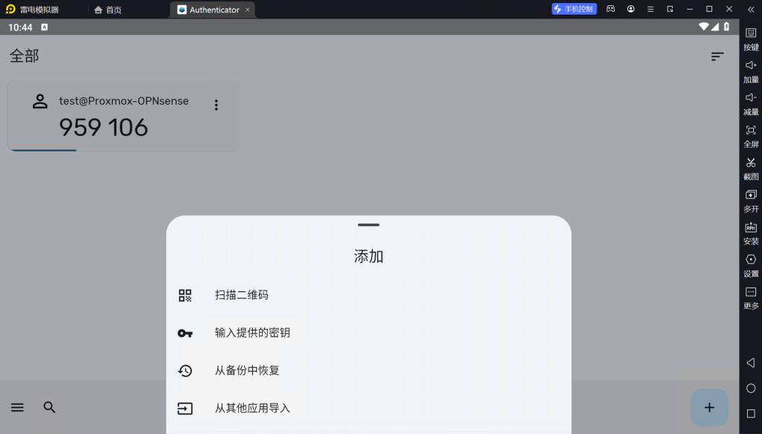Take a screenshot with scissors icon
This screenshot has height=434, width=762.
[x=751, y=163]
